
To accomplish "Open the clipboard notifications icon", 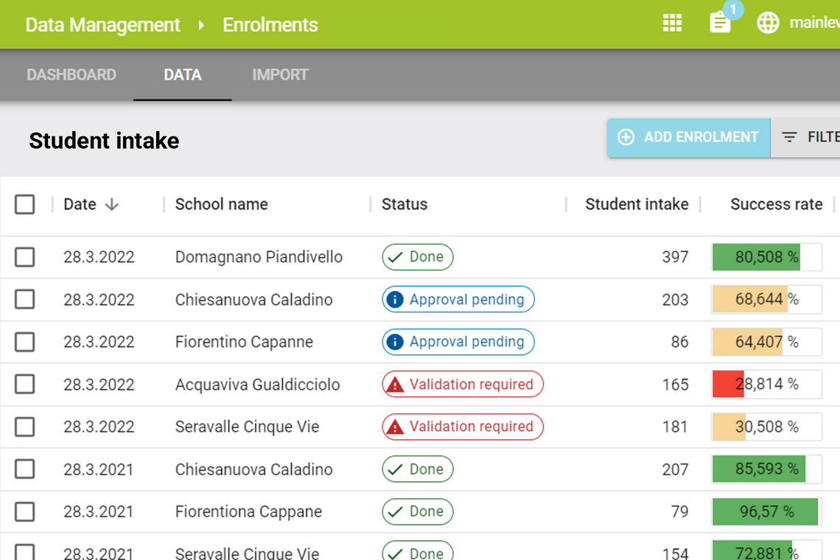I will [720, 23].
